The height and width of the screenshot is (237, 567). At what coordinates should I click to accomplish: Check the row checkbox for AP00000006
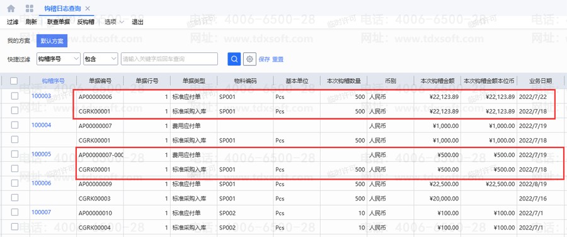14,96
